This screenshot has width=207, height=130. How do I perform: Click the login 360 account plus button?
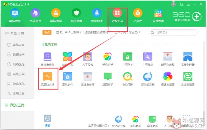(x=197, y=17)
